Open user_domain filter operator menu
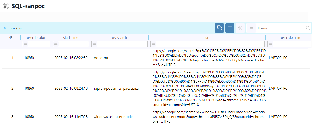The width and height of the screenshot is (312, 128). tap(270, 44)
